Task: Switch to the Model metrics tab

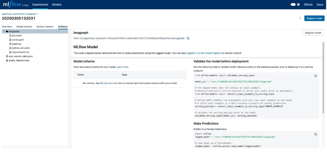Action: click(24, 27)
